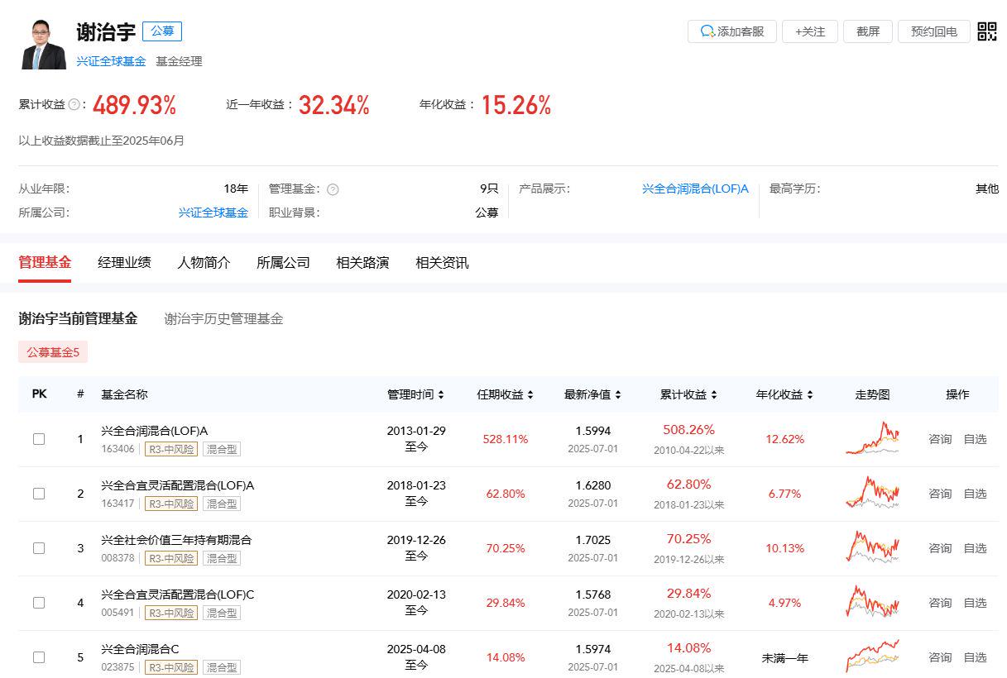
Task: Sort the table by 任期收益
Action: tap(506, 394)
